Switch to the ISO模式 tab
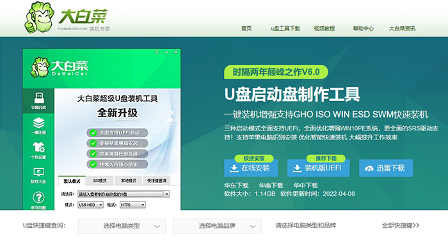 [100, 181]
